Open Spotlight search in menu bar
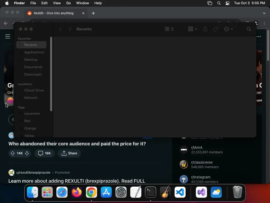The image size is (270, 203). [x=219, y=3]
